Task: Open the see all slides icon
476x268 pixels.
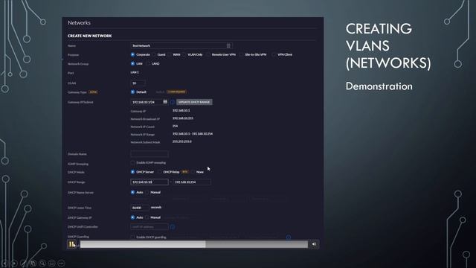Action: pos(33,263)
